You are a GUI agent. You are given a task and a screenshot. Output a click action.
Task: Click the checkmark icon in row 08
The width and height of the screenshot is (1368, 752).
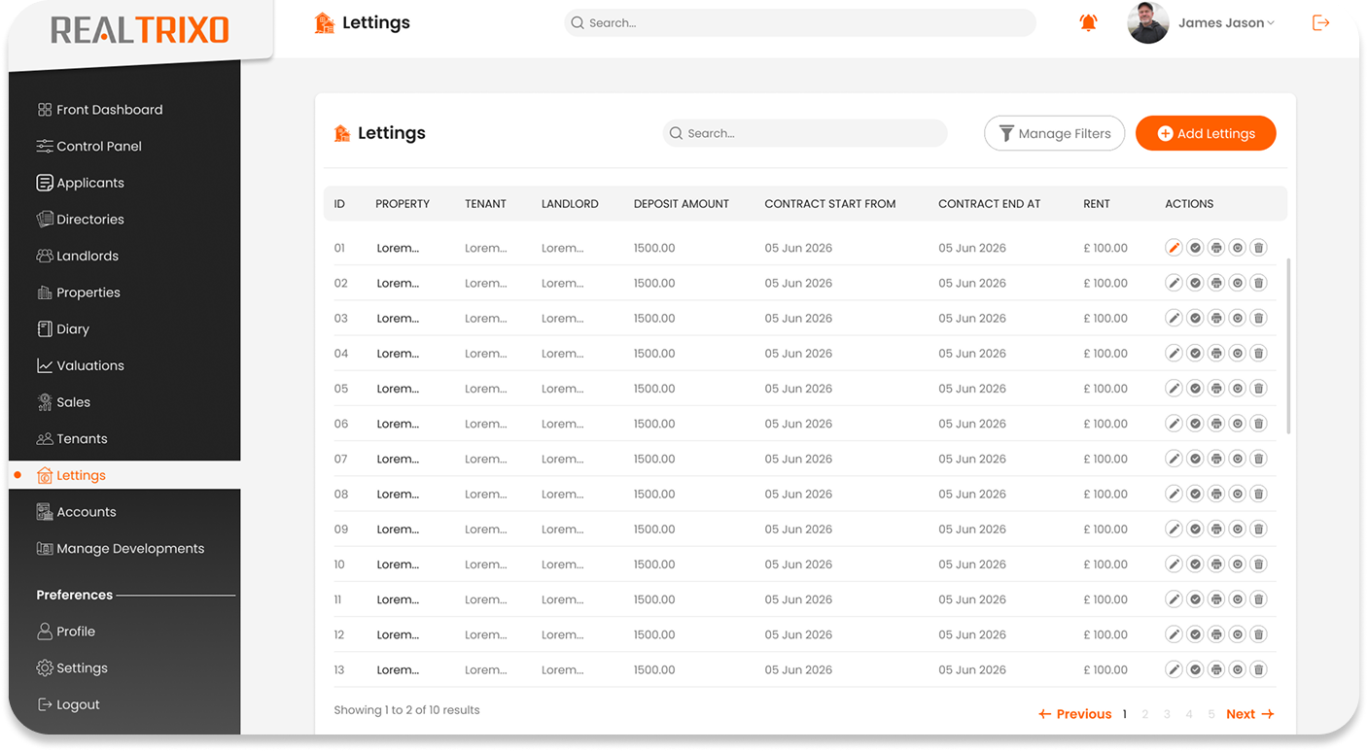(x=1195, y=494)
